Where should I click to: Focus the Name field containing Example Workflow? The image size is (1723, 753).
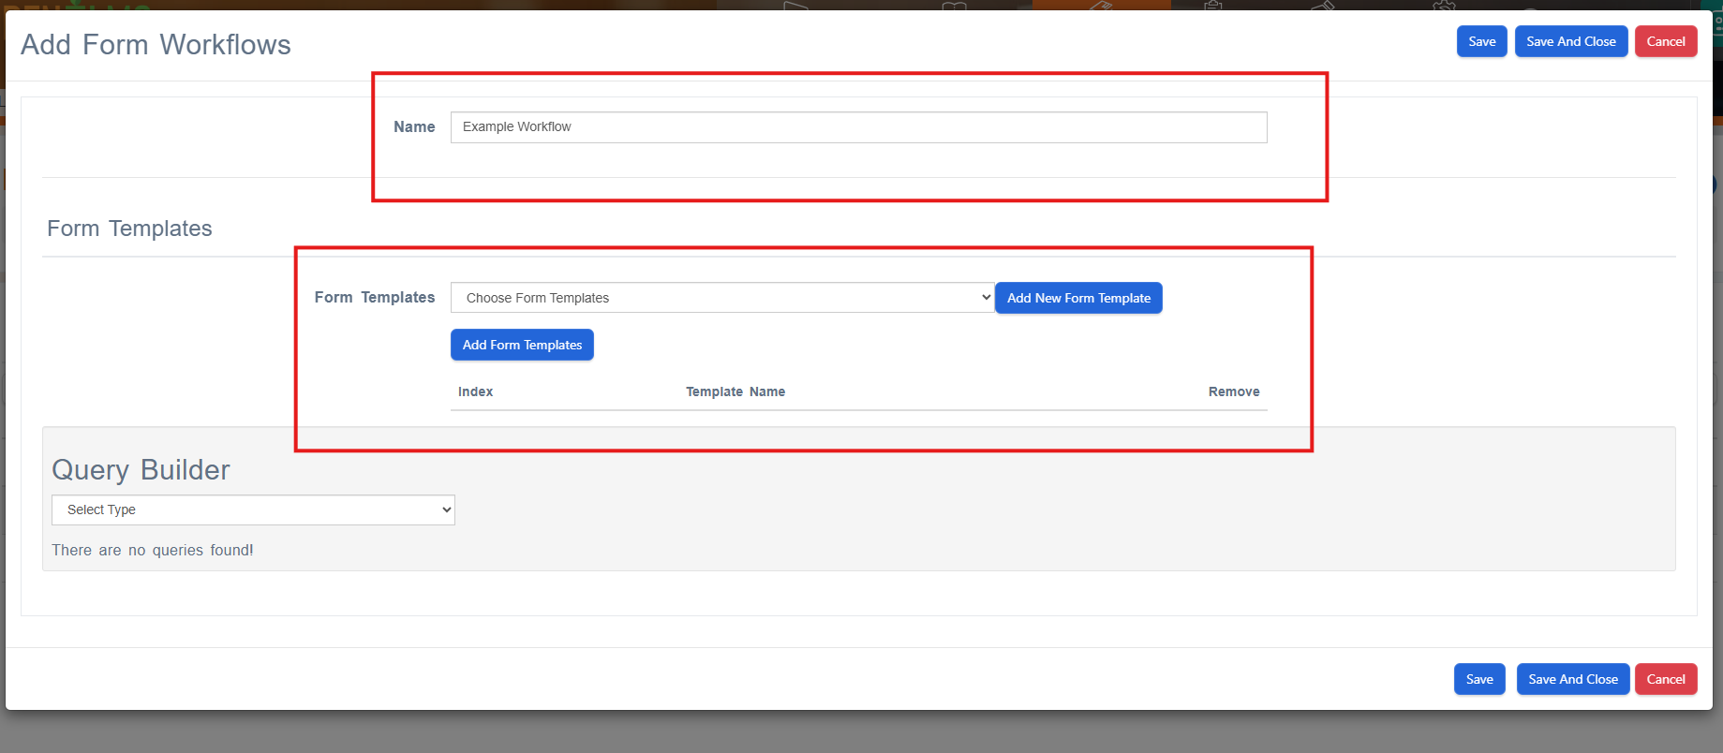[858, 127]
